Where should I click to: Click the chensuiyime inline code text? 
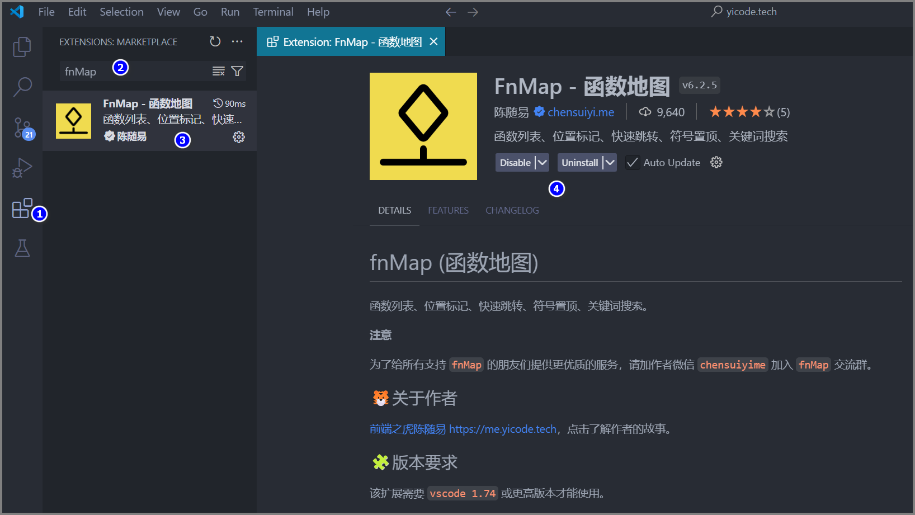tap(733, 365)
